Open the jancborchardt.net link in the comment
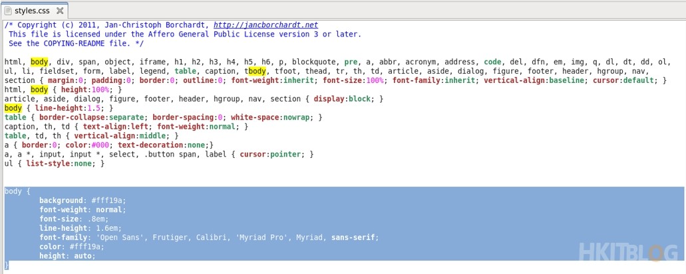The height and width of the screenshot is (274, 686). click(x=265, y=25)
